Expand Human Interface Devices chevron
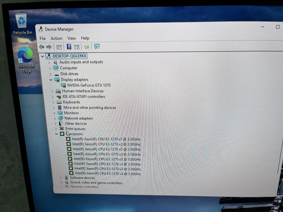The height and width of the screenshot is (212, 283). coord(52,91)
